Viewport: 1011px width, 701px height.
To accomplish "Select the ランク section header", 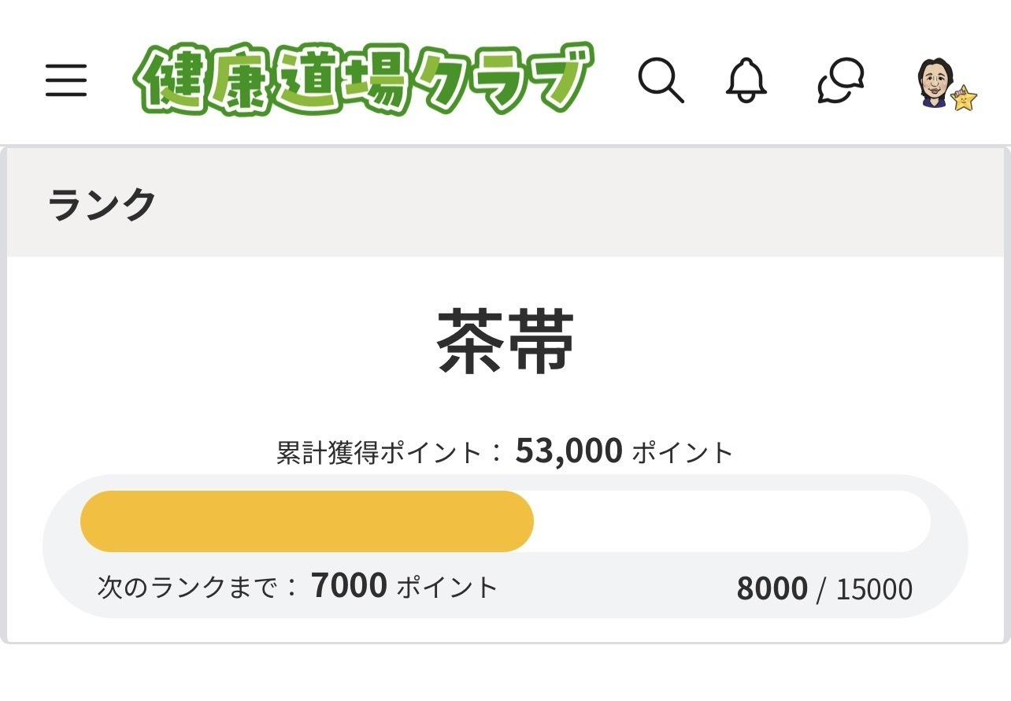I will pos(102,205).
